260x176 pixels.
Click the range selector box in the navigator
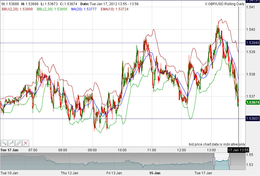tap(222, 161)
